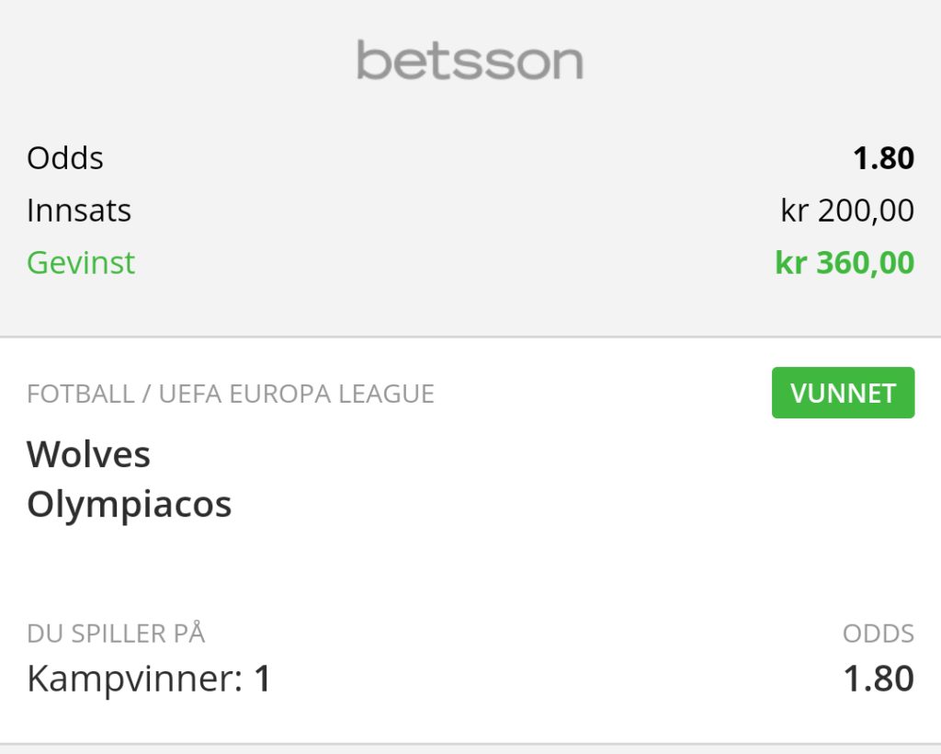Viewport: 941px width, 754px height.
Task: Click the number 1 after Kampvinner
Action: 262,679
